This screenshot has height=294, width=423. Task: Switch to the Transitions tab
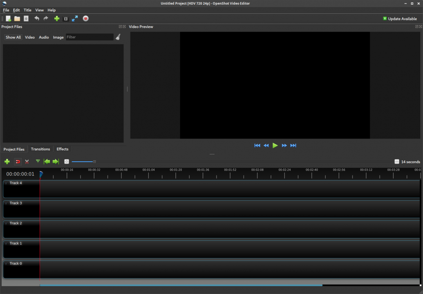point(40,149)
